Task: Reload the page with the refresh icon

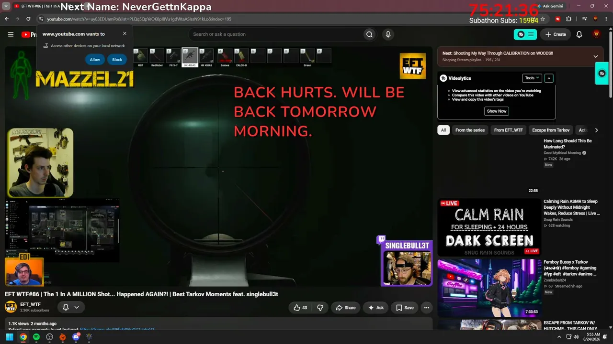Action: (x=28, y=19)
